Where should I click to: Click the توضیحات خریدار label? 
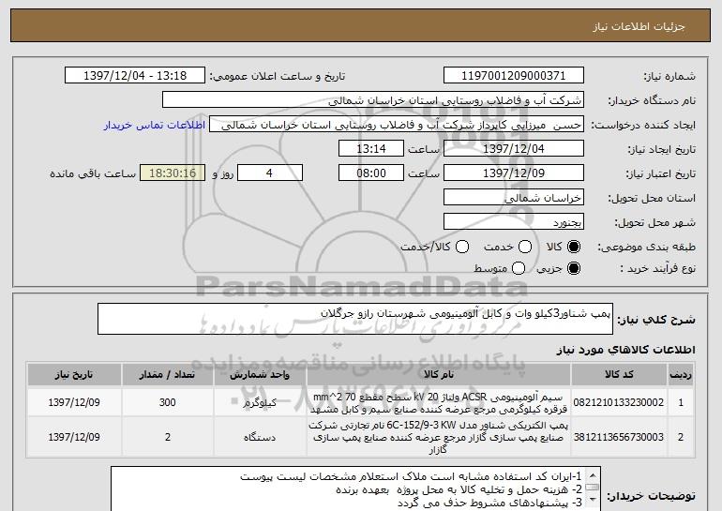coord(651,496)
